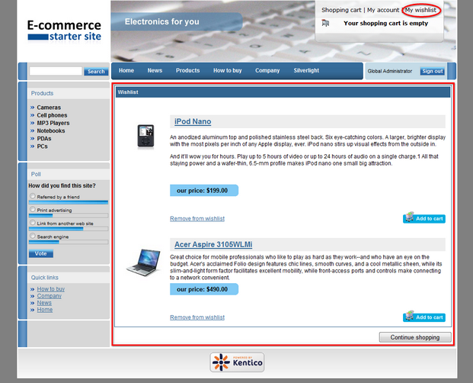Viewport: 473px width, 383px height.
Task: Click into the search text field
Action: [x=56, y=71]
